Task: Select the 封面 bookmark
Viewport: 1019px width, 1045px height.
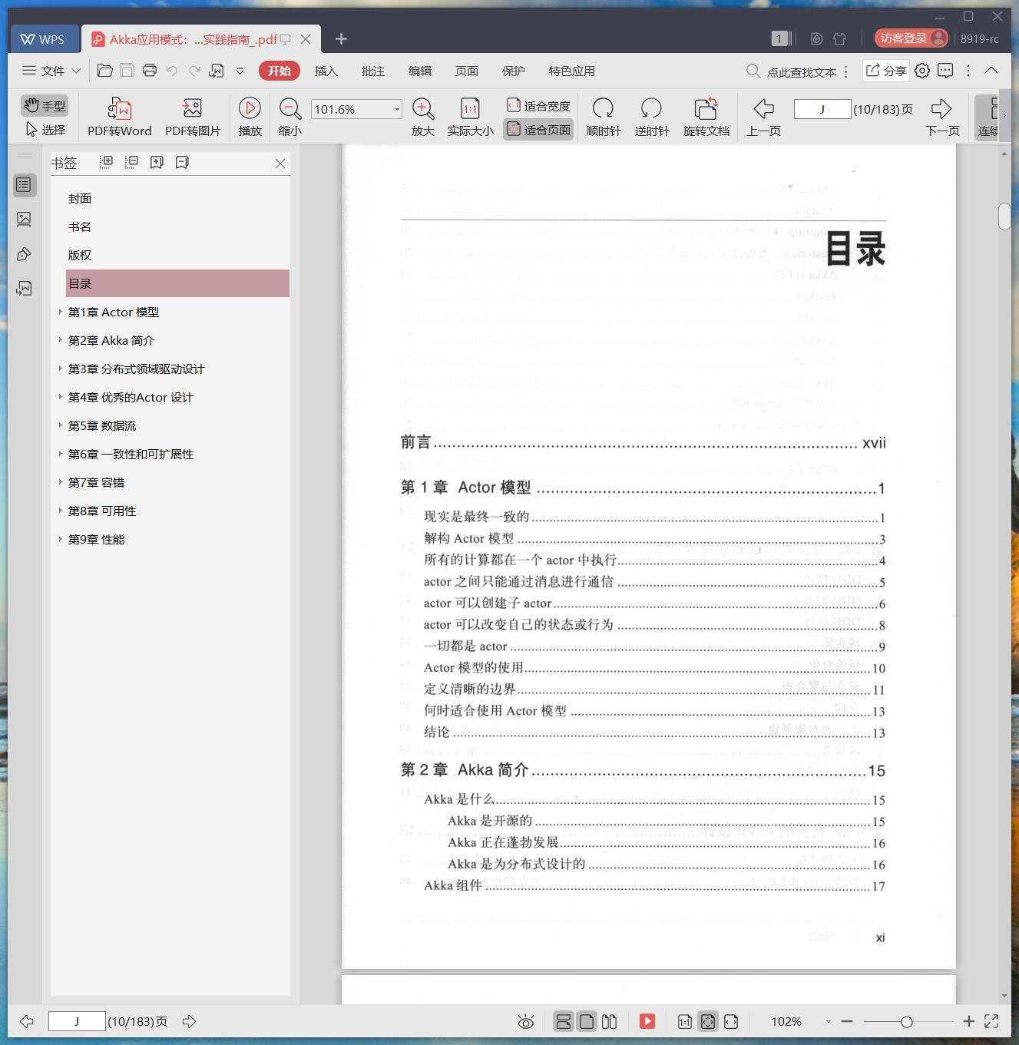Action: point(80,198)
